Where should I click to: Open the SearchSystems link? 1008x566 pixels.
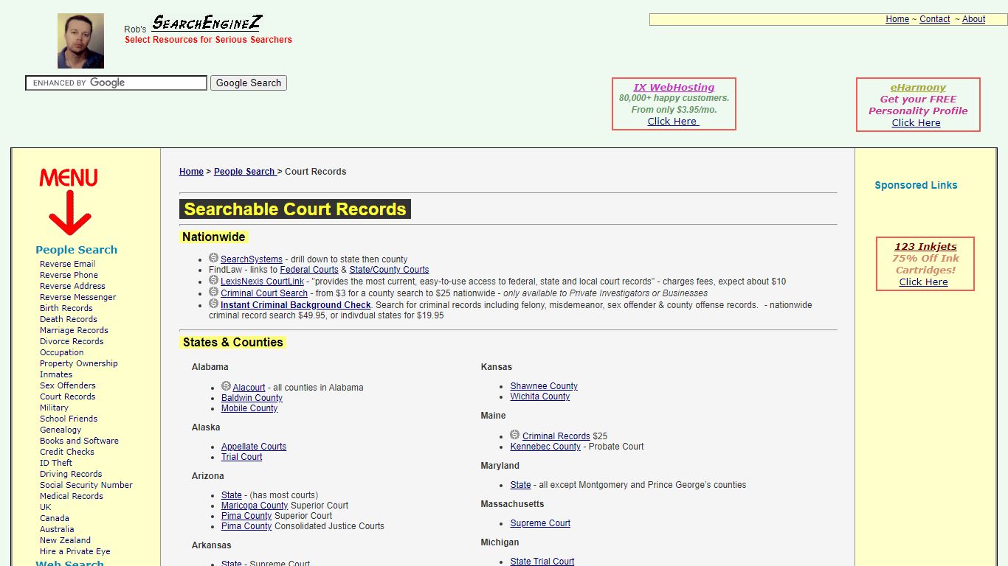click(x=252, y=259)
